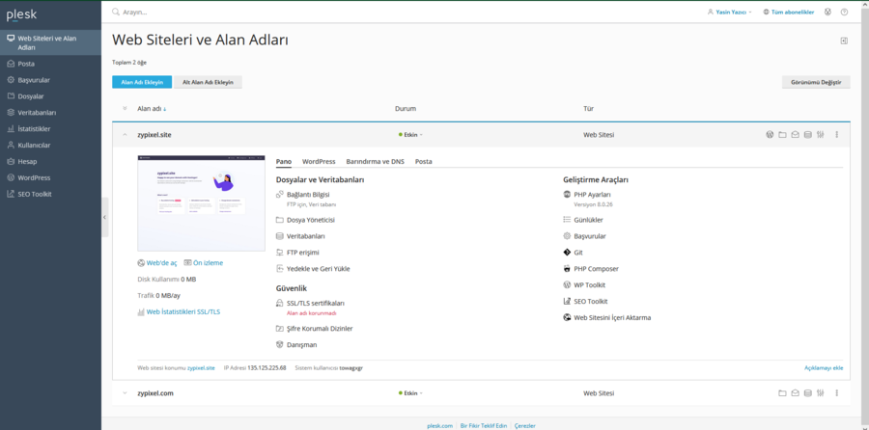This screenshot has height=430, width=869.
Task: Open İstatistikler in the sidebar
Action: click(x=50, y=129)
